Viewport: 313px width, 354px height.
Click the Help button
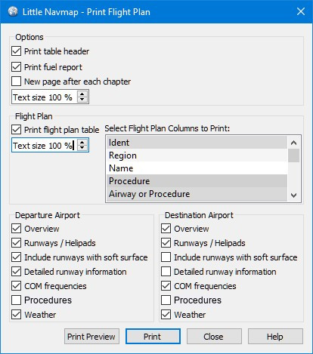tap(275, 337)
